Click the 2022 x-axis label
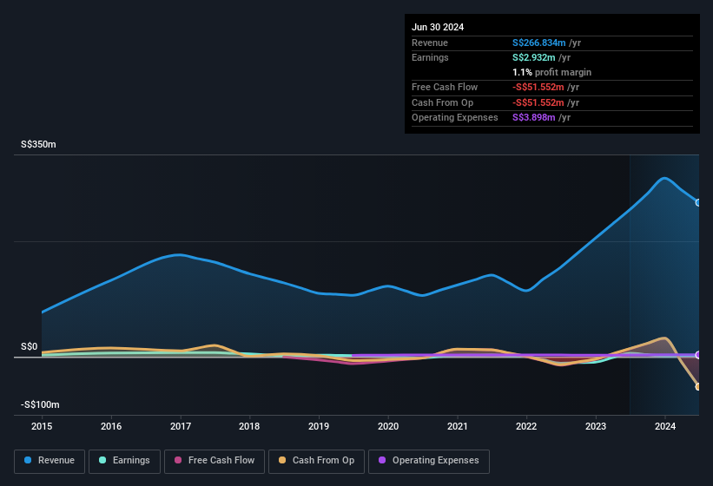This screenshot has height=486, width=713. 526,426
